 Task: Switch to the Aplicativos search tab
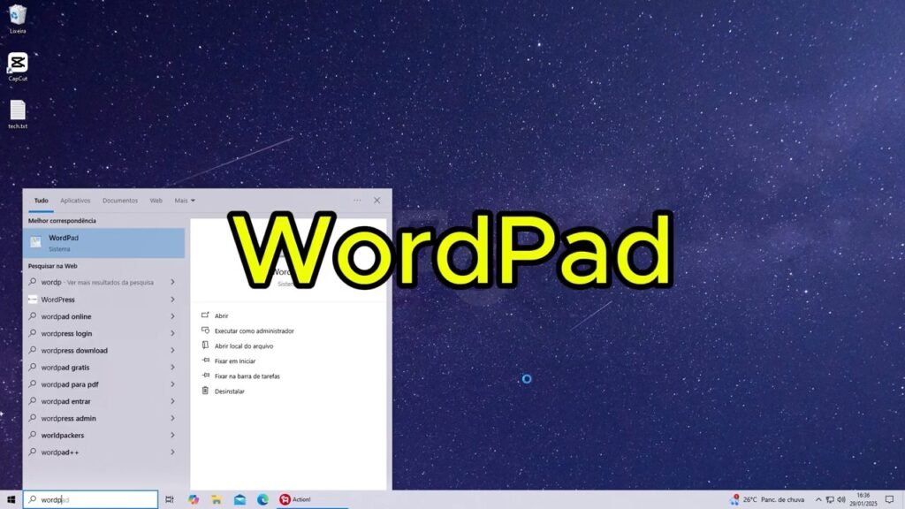pos(76,201)
